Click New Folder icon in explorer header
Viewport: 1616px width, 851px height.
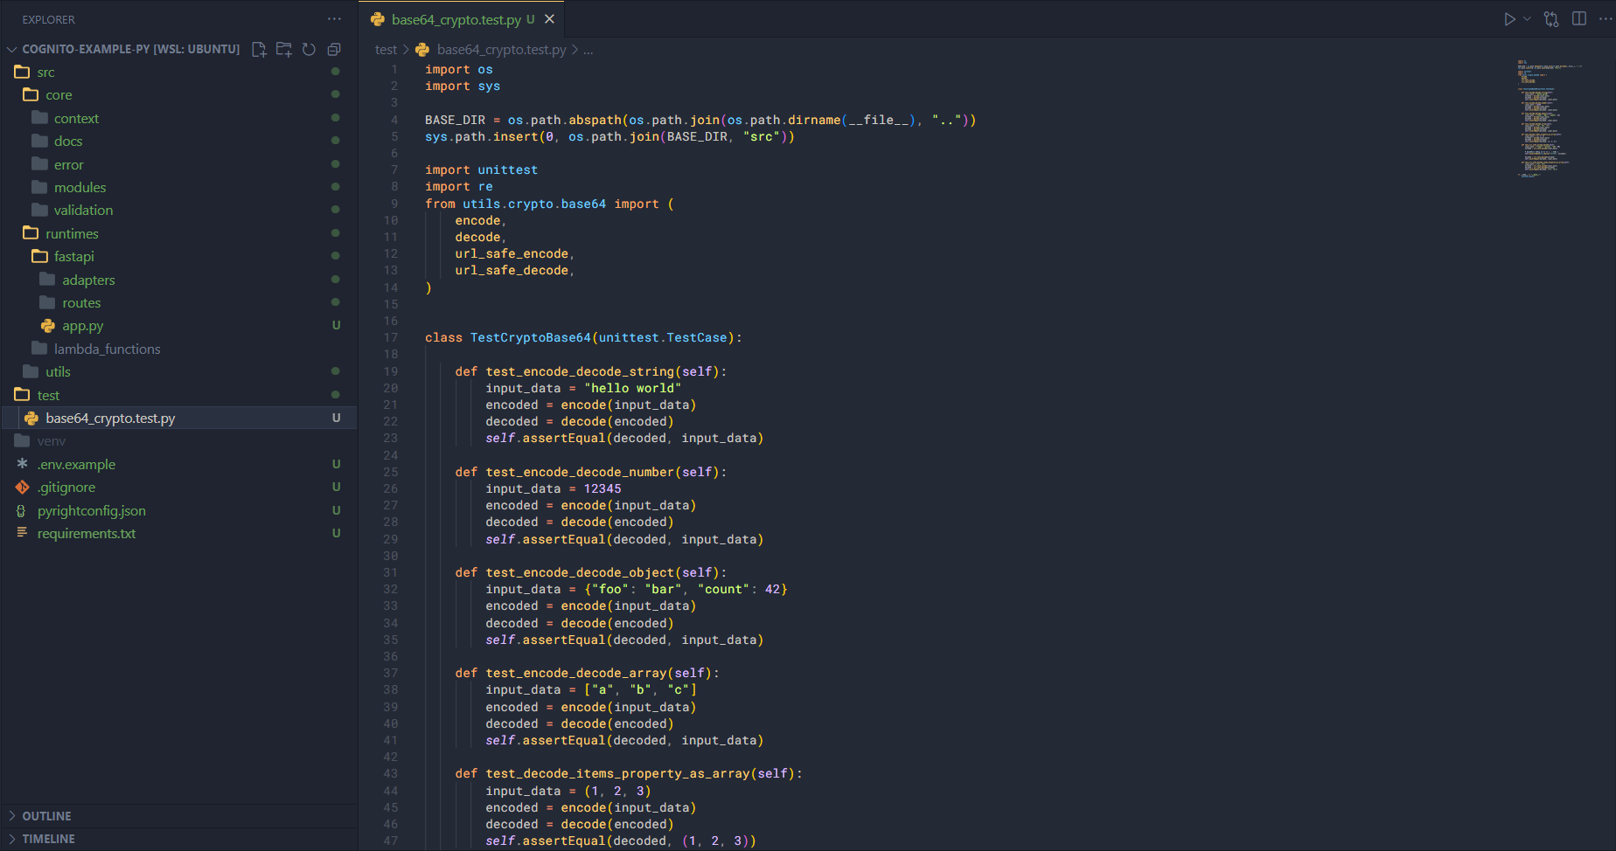click(x=283, y=50)
